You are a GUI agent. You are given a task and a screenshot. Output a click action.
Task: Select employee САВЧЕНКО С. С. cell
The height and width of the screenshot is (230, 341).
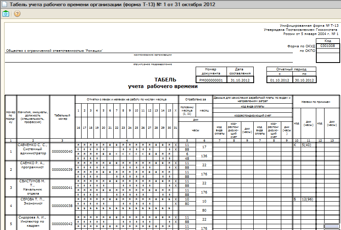coord(33,151)
